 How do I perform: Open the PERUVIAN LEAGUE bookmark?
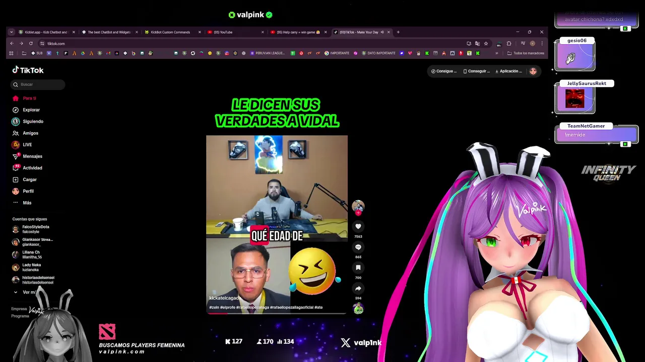(267, 53)
